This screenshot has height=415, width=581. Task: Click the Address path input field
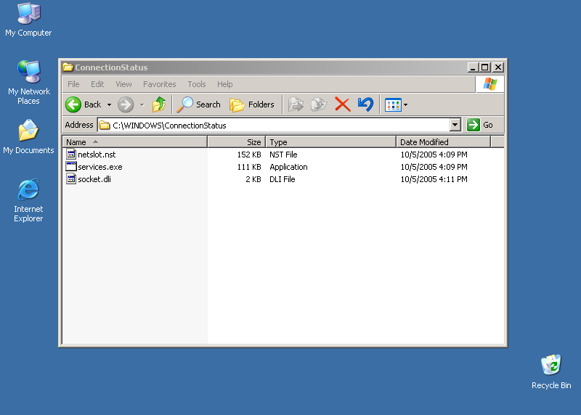(276, 125)
